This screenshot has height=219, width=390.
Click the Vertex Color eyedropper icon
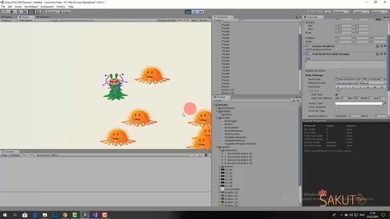(x=385, y=103)
